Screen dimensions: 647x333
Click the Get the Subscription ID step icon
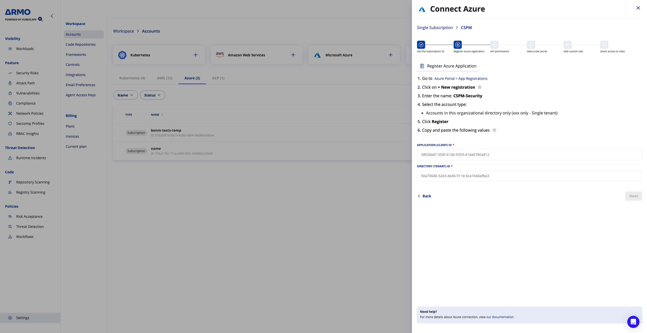coord(421,45)
